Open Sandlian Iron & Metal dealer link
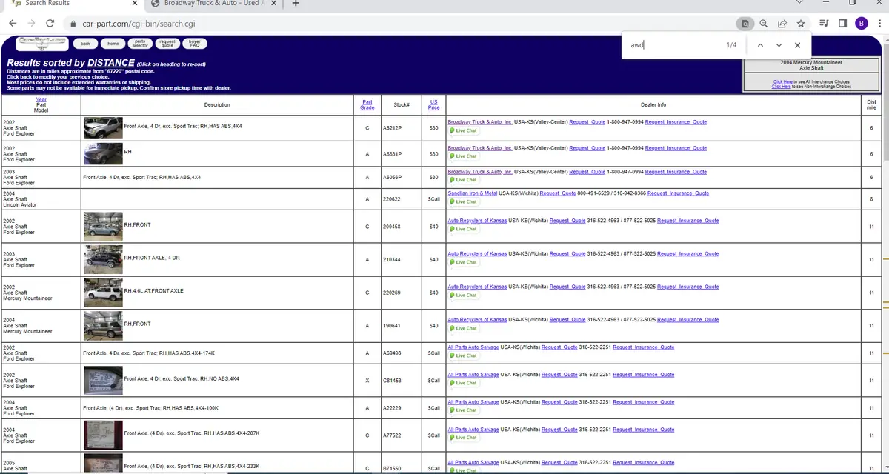Screen dimensions: 889x474 (473, 193)
